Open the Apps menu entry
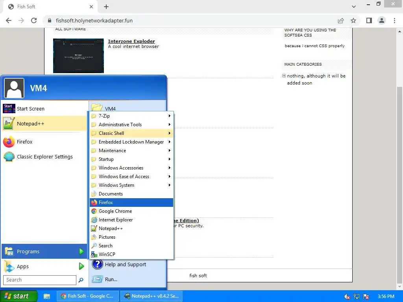Screen dimensions: 403x302 point(44,266)
